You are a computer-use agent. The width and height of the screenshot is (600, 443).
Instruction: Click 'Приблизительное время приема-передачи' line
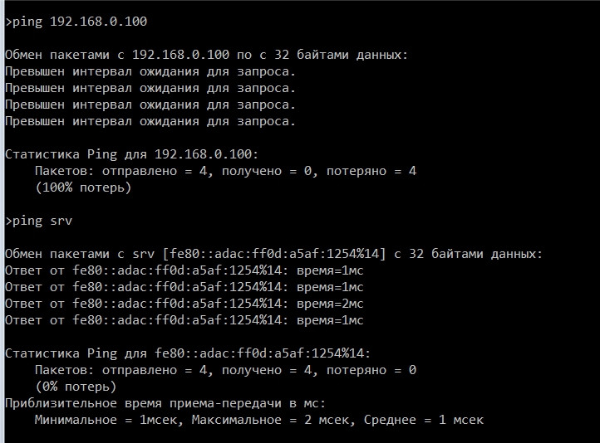click(165, 403)
